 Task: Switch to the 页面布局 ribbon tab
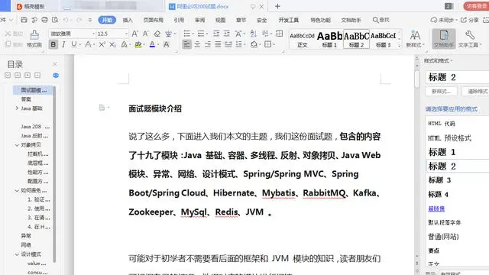pyautogui.click(x=153, y=20)
